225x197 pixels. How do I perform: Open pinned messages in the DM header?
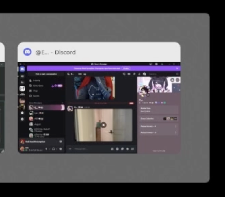(x=134, y=74)
